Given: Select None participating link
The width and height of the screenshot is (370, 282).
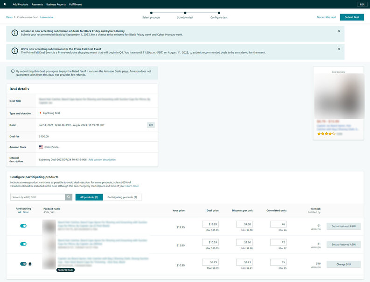Looking at the screenshot, I should pyautogui.click(x=26, y=212).
